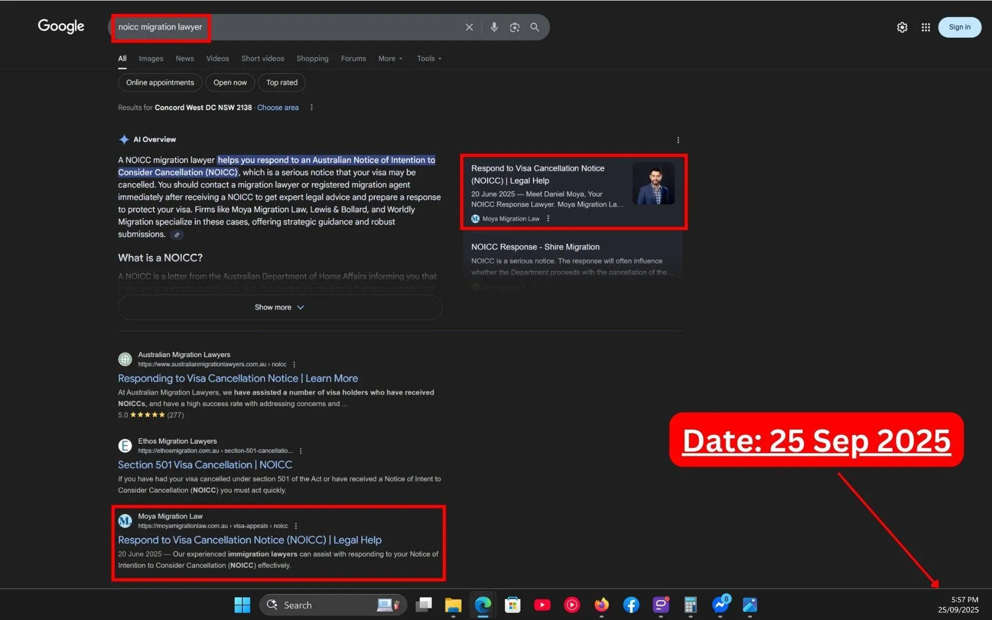Open the Google apps grid

(926, 27)
